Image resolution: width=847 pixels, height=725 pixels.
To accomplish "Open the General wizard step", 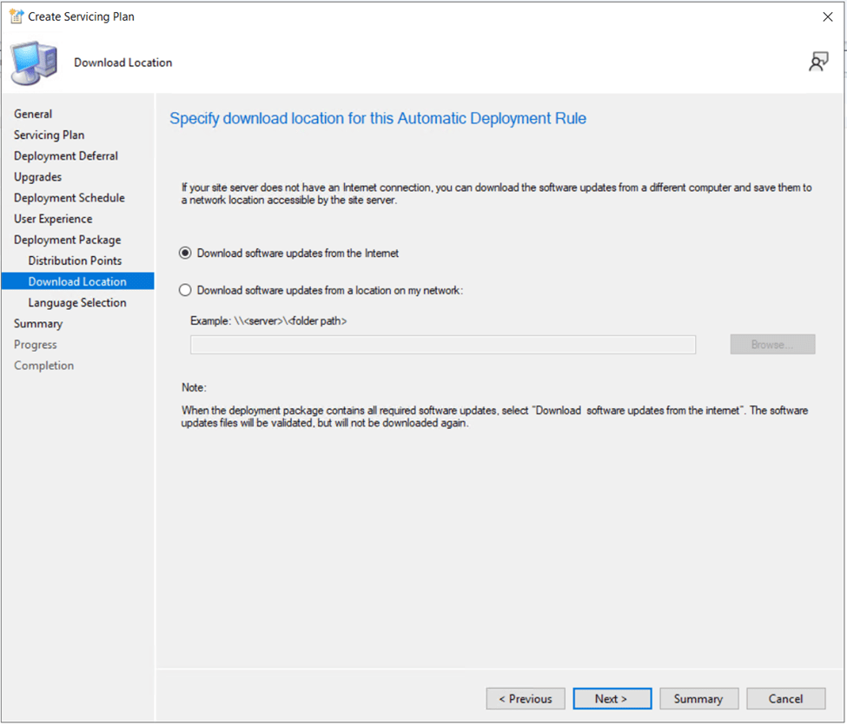I will point(33,114).
